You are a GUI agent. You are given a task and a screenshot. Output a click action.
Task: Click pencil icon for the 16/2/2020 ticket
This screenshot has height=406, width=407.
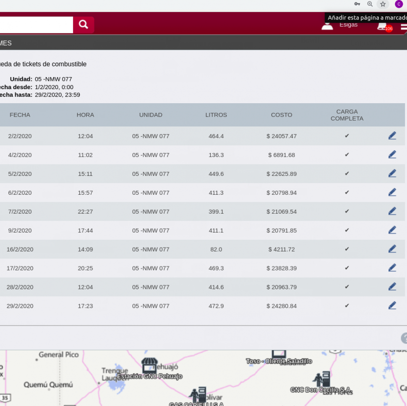(392, 249)
